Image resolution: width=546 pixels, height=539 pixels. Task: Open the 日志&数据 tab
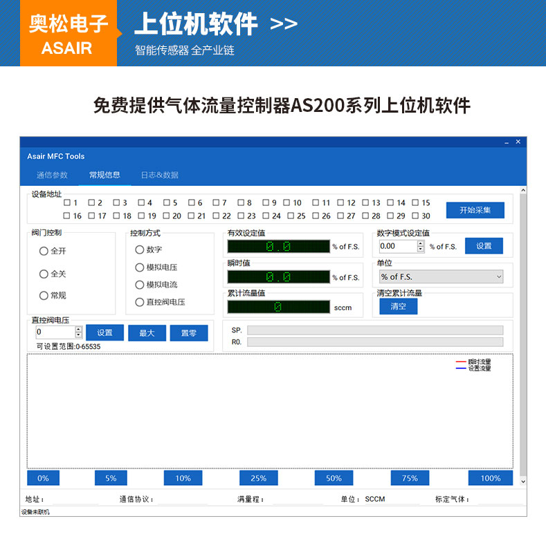pyautogui.click(x=159, y=175)
